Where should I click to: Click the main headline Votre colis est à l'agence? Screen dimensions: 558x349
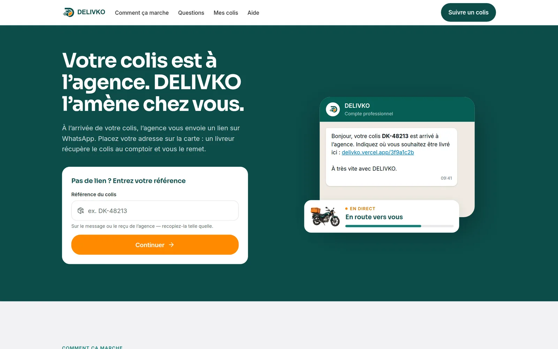point(153,82)
